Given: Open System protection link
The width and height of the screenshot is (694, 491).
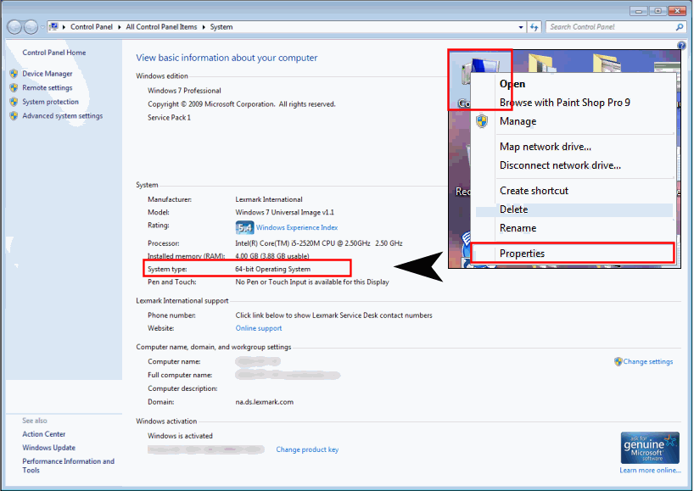Looking at the screenshot, I should 50,102.
